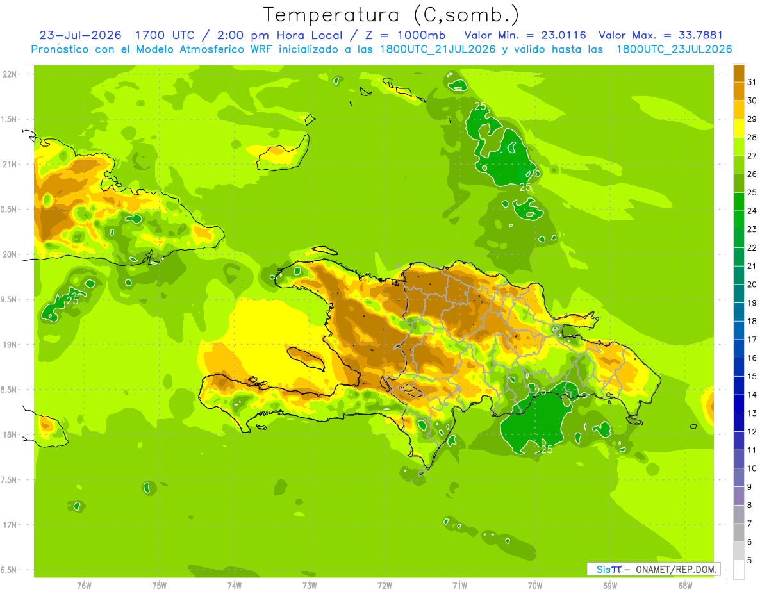Click latitude label '17N'
Image resolution: width=769 pixels, height=594 pixels.
tap(9, 525)
